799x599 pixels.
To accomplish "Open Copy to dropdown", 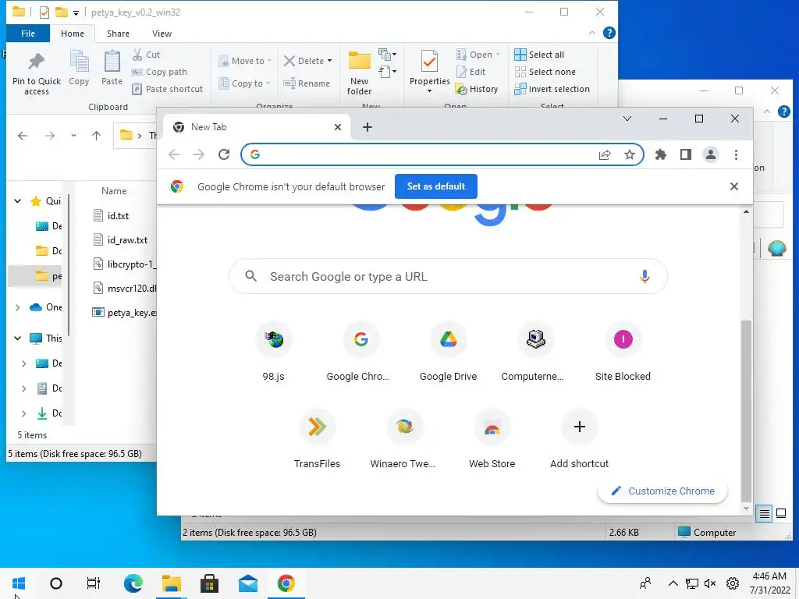I will 244,83.
